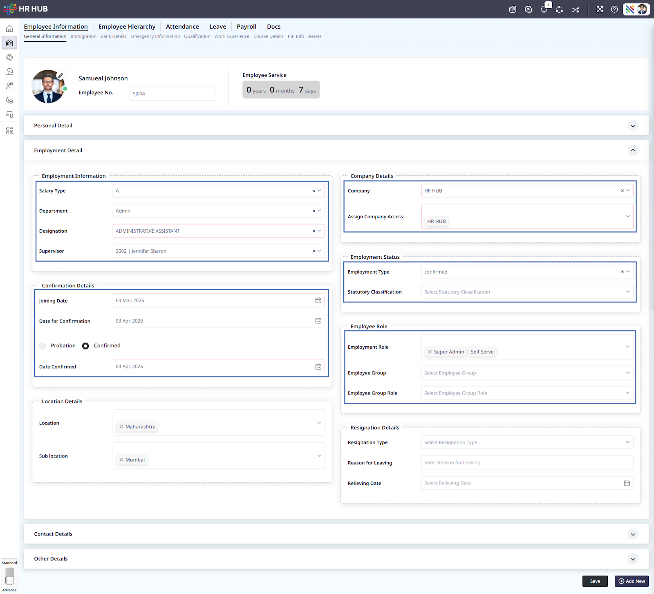Image resolution: width=654 pixels, height=594 pixels.
Task: Click the Add New button
Action: pos(632,581)
